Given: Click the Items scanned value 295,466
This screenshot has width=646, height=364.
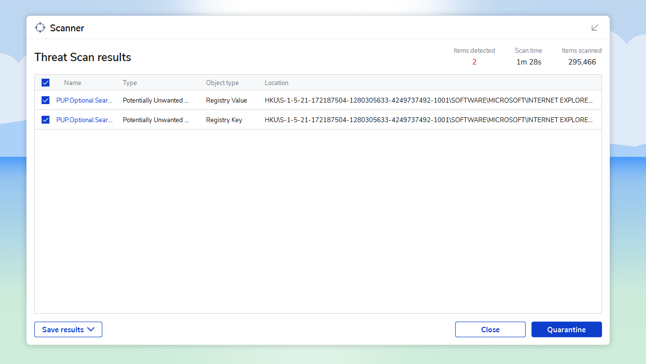Looking at the screenshot, I should pyautogui.click(x=582, y=62).
